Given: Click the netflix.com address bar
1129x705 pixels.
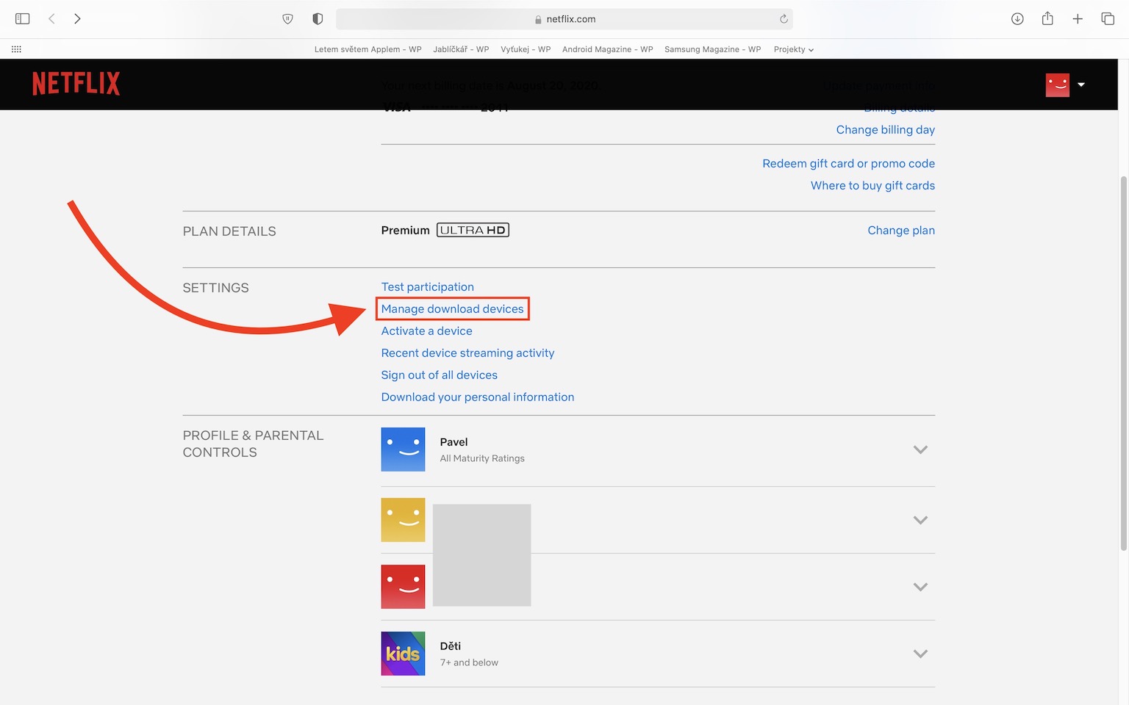Looking at the screenshot, I should click(x=564, y=19).
